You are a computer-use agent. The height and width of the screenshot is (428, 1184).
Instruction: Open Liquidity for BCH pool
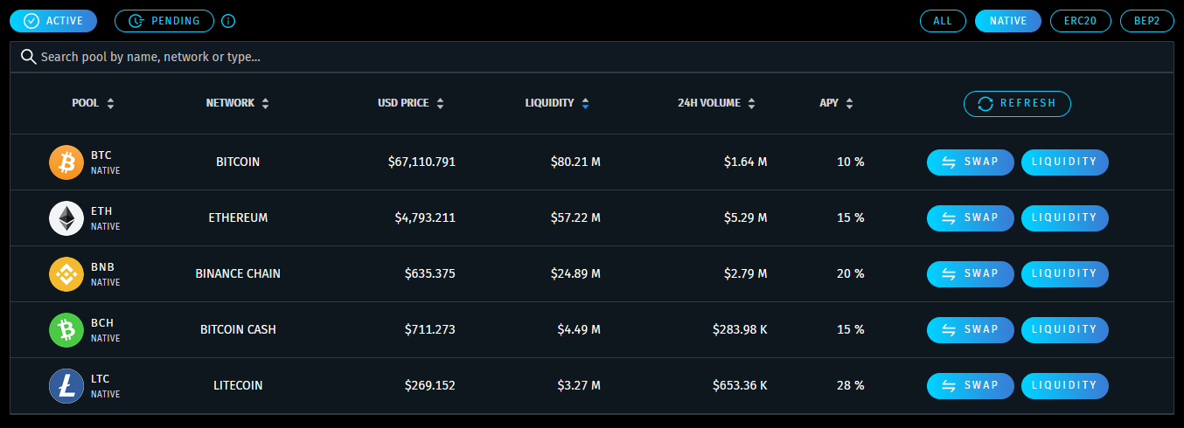pos(1065,330)
